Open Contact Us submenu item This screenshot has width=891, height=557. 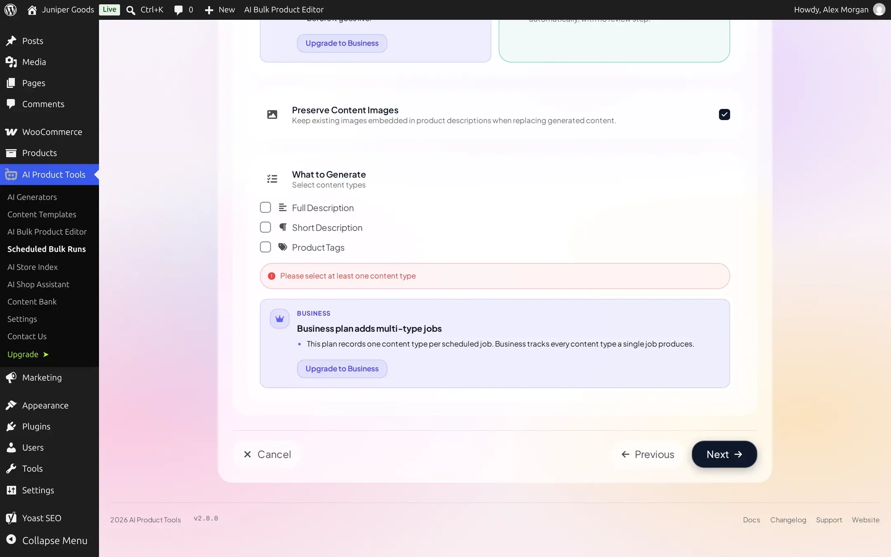pyautogui.click(x=27, y=336)
